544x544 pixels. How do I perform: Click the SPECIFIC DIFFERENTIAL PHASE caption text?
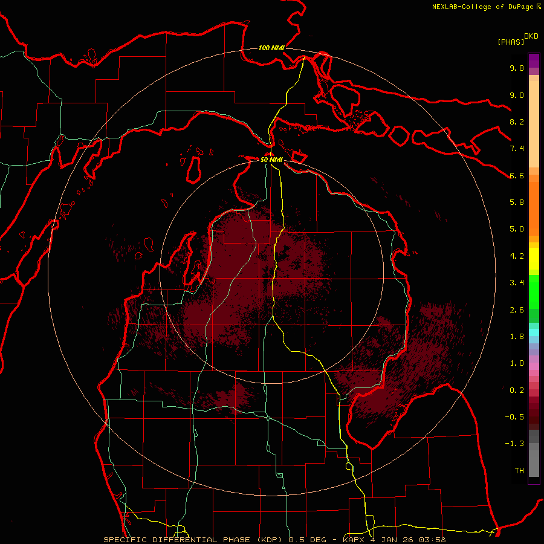[176, 540]
